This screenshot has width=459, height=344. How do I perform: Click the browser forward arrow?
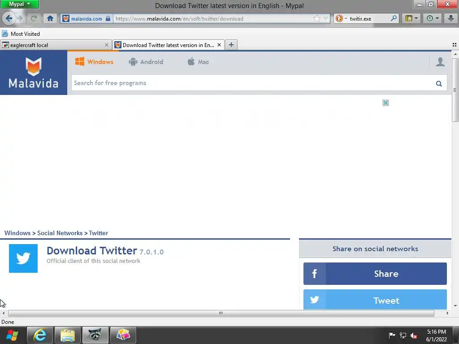point(21,19)
